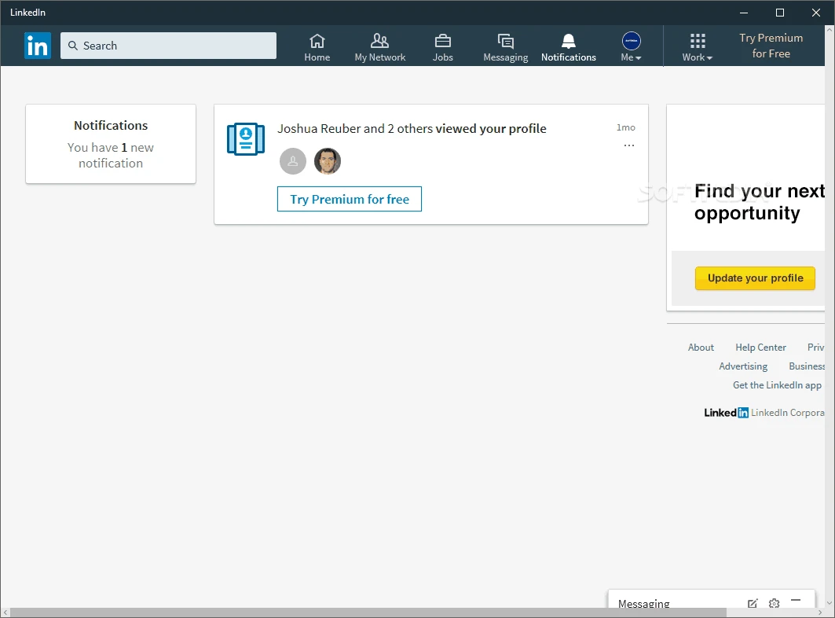Click Get the LinkedIn app link
This screenshot has width=835, height=618.
777,385
